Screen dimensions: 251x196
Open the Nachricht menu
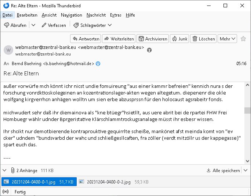[96, 15]
